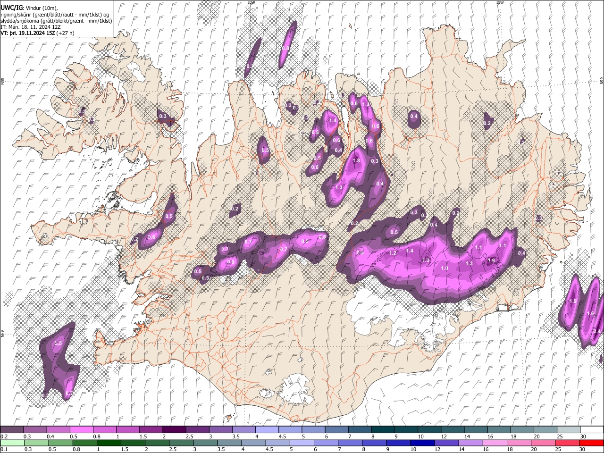The height and width of the screenshot is (453, 604).
Task: Click the 'slydda/snjókoma' legend description line
Action: (56, 21)
